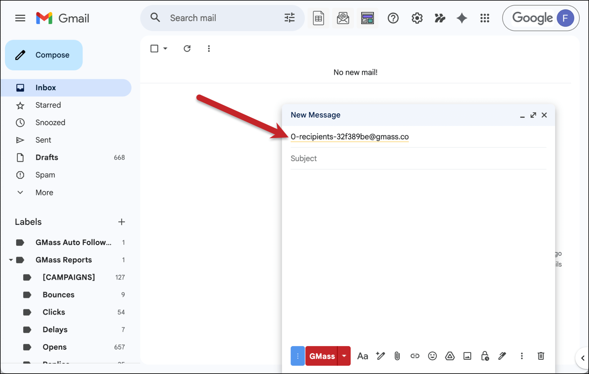Open the Gemini sparkle icon

pos(462,18)
